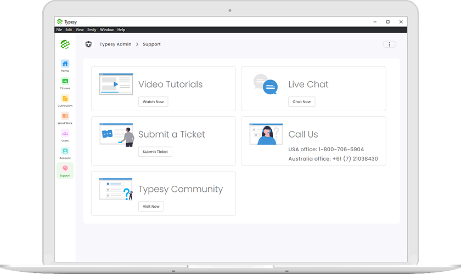This screenshot has height=274, width=461.
Task: Open the View menu
Action: (80, 30)
